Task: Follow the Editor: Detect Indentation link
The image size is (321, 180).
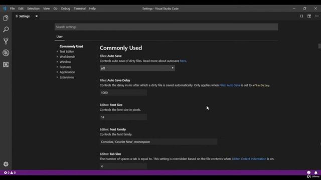Action: [x=249, y=159]
